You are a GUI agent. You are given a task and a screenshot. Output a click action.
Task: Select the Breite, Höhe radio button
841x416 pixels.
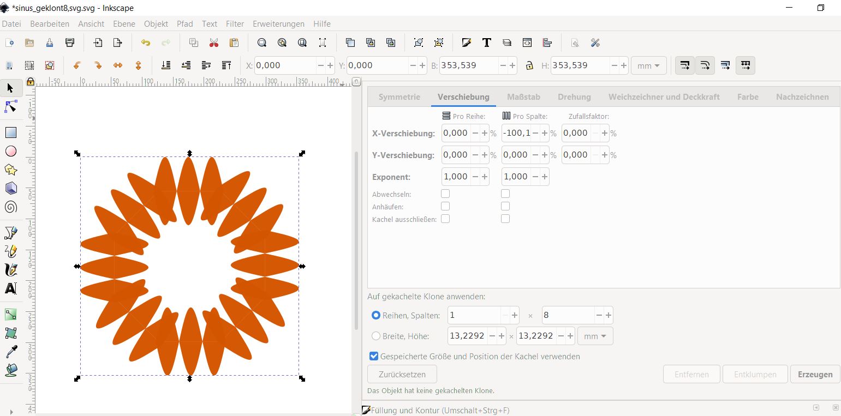pyautogui.click(x=375, y=336)
